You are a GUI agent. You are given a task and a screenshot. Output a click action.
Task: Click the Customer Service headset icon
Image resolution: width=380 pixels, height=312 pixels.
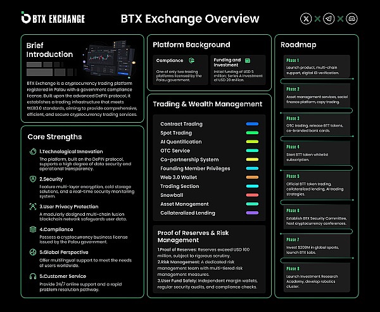click(x=33, y=276)
